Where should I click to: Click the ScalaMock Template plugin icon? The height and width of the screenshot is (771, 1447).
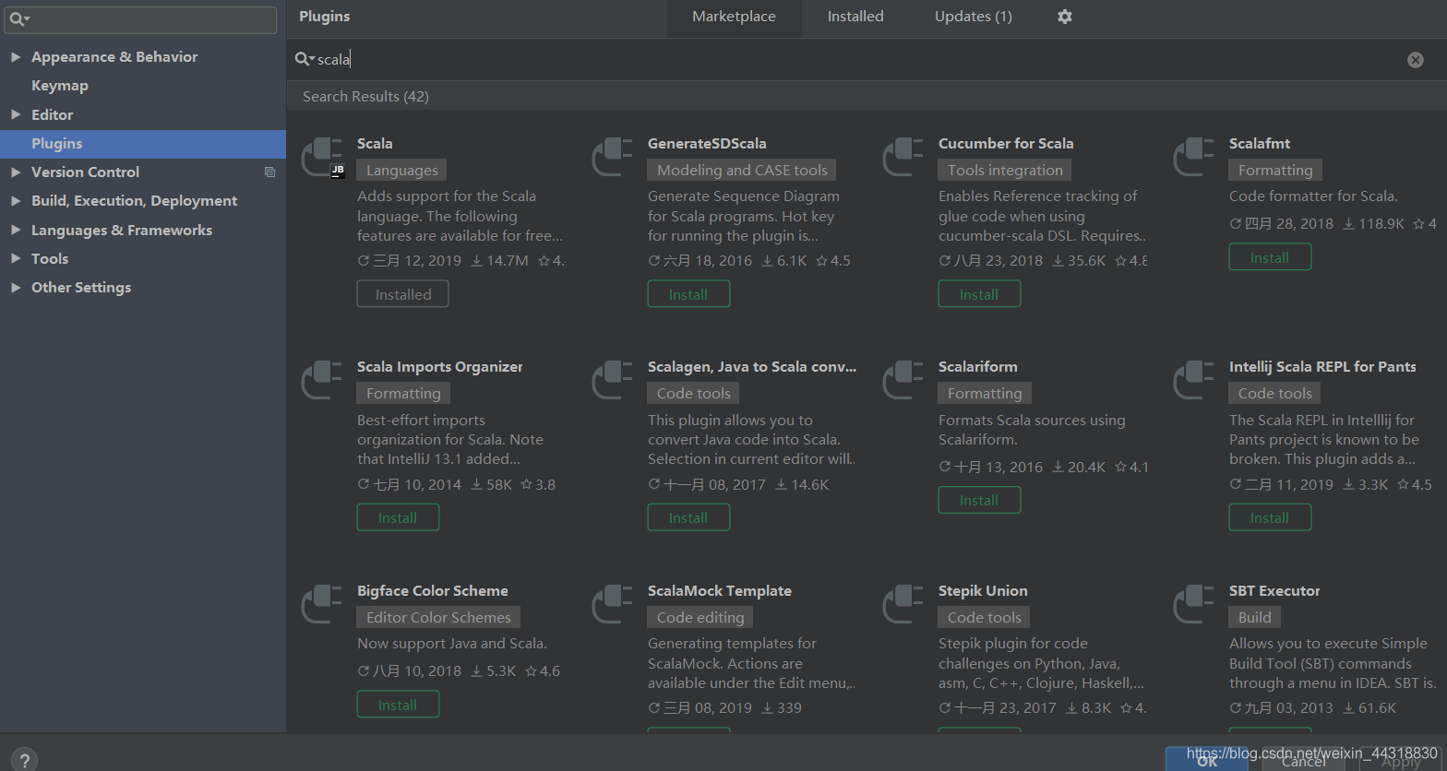[613, 604]
